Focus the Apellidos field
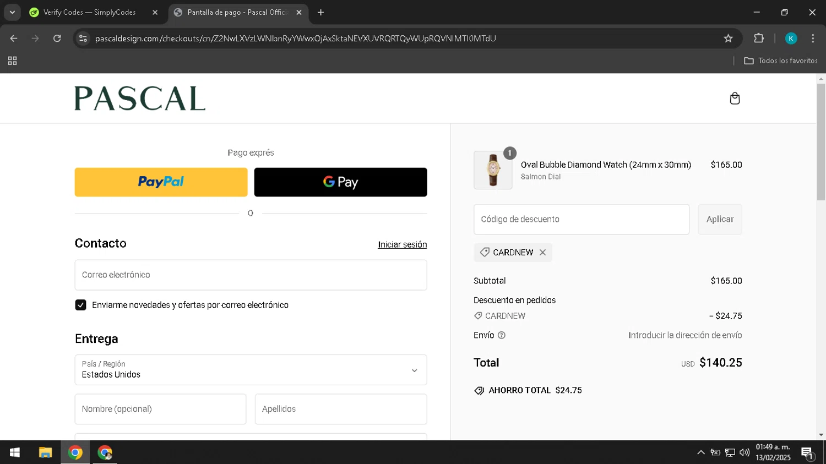The width and height of the screenshot is (826, 464). coord(341,409)
